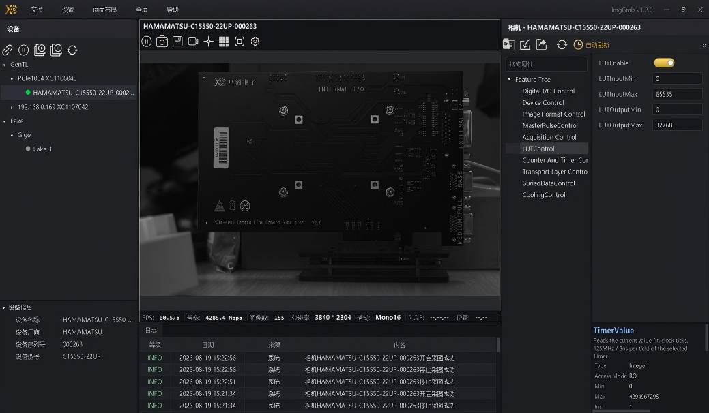This screenshot has width=709, height=413.
Task: Fit image to window icon
Action: coord(240,42)
